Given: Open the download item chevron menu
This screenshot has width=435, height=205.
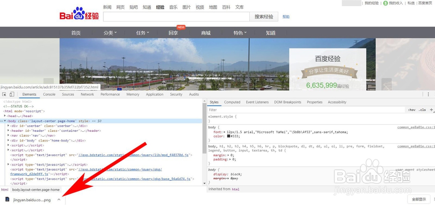Looking at the screenshot, I should [x=59, y=199].
